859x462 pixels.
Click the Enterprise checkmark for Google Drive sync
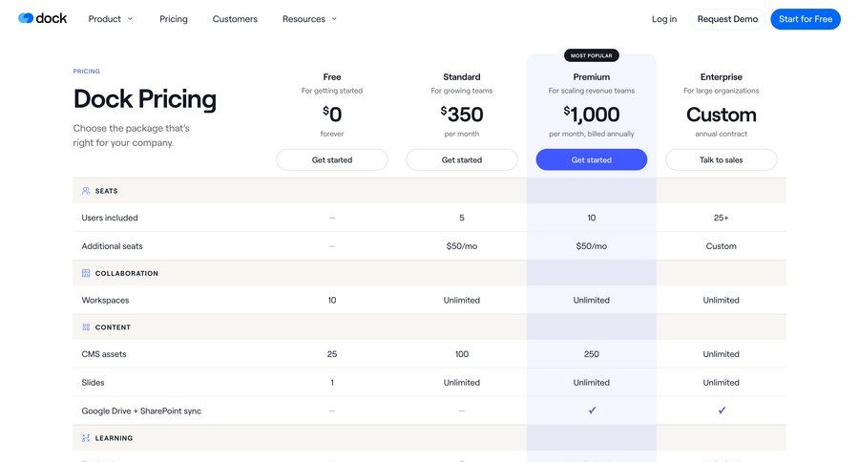click(722, 410)
